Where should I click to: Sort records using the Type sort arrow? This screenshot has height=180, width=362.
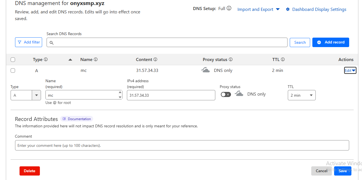(x=70, y=60)
